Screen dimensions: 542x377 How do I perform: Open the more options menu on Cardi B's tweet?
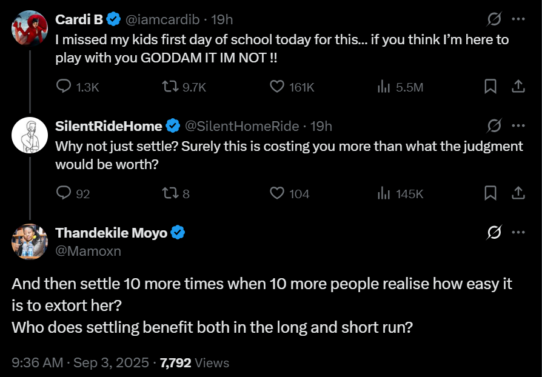click(518, 19)
